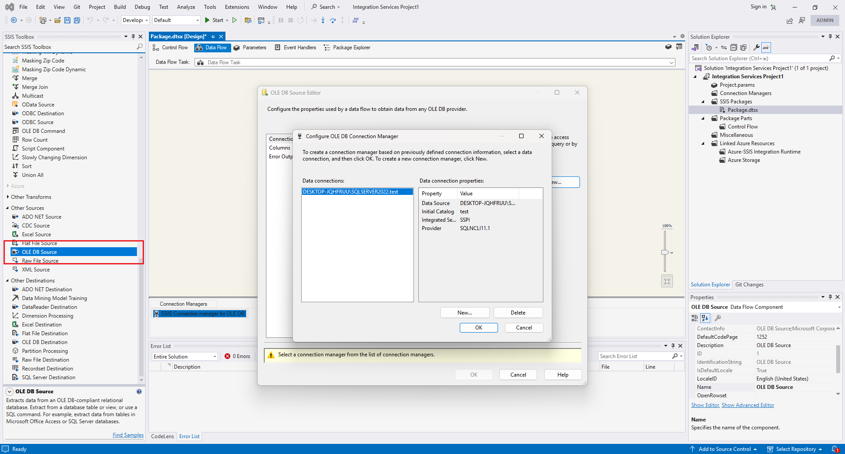The height and width of the screenshot is (454, 845).
Task: Open the Default platform dropdown
Action: (197, 20)
